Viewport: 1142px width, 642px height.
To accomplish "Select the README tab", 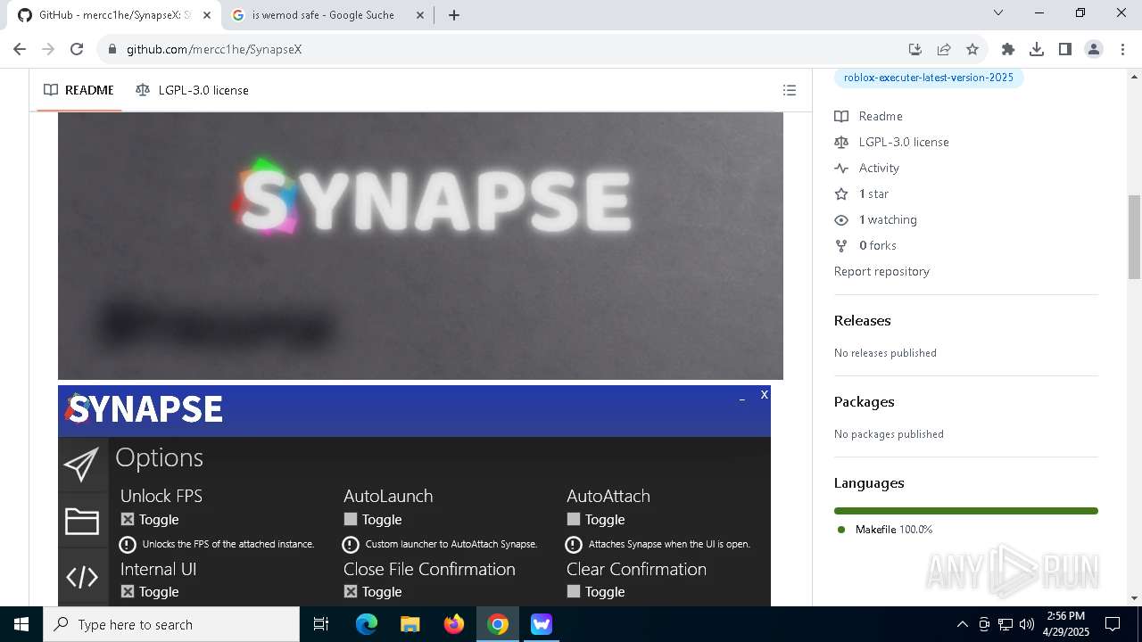I will click(x=79, y=90).
